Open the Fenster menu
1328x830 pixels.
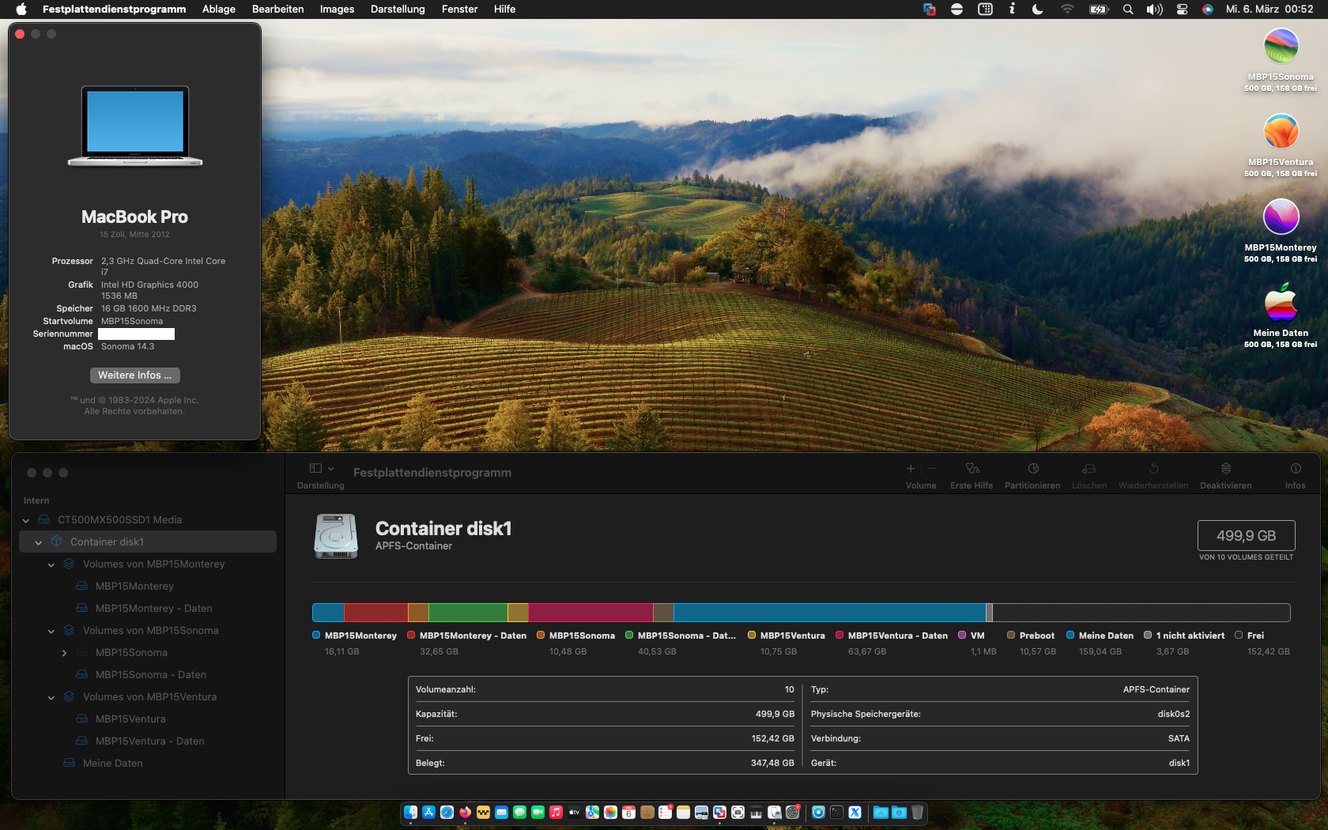coord(459,9)
